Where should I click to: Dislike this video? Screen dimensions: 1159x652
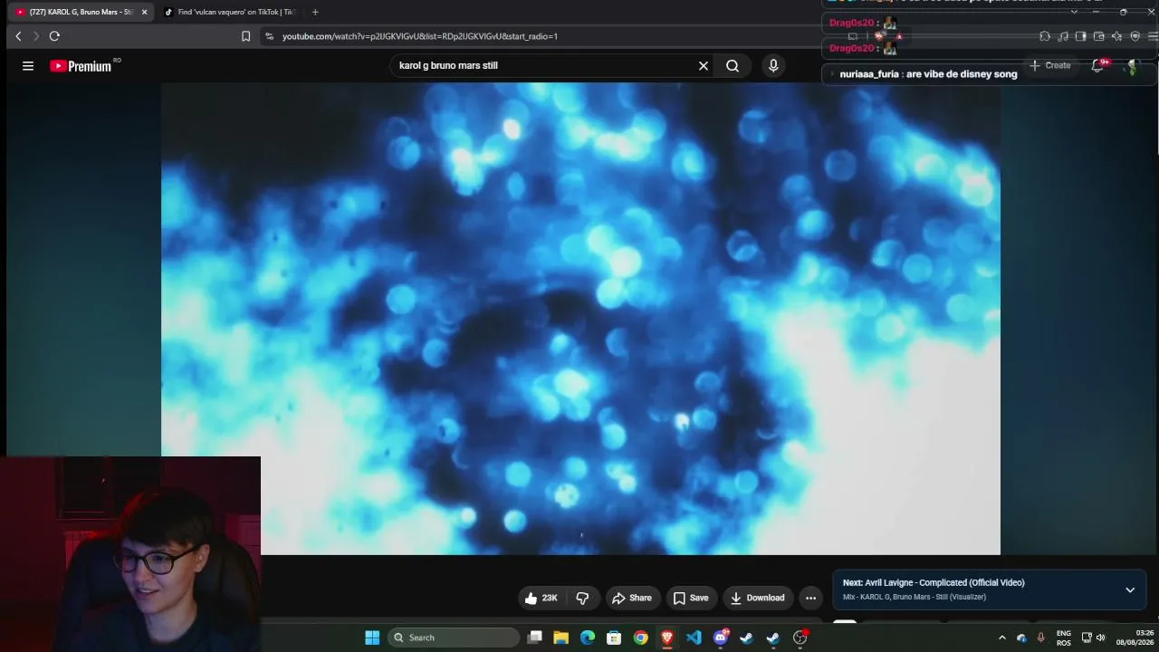click(x=582, y=598)
